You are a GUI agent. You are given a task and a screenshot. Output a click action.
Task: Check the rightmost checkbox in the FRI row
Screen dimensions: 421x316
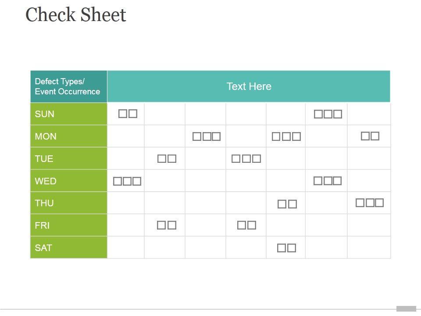[251, 226]
